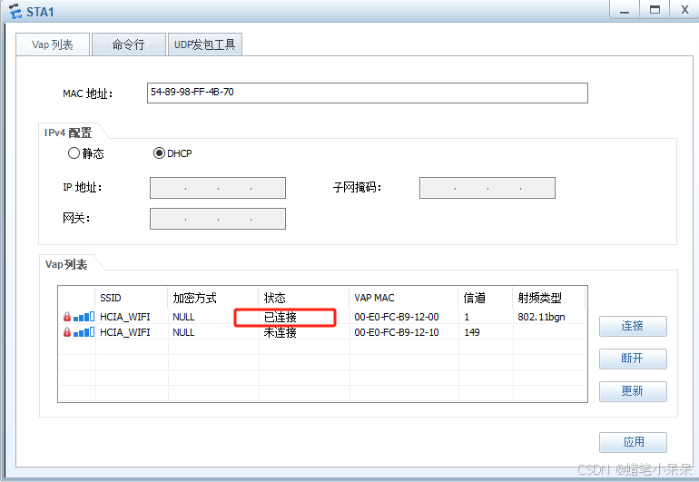Click NULL encryption cell in connected row
Screen dimensions: 699x482
coord(183,317)
